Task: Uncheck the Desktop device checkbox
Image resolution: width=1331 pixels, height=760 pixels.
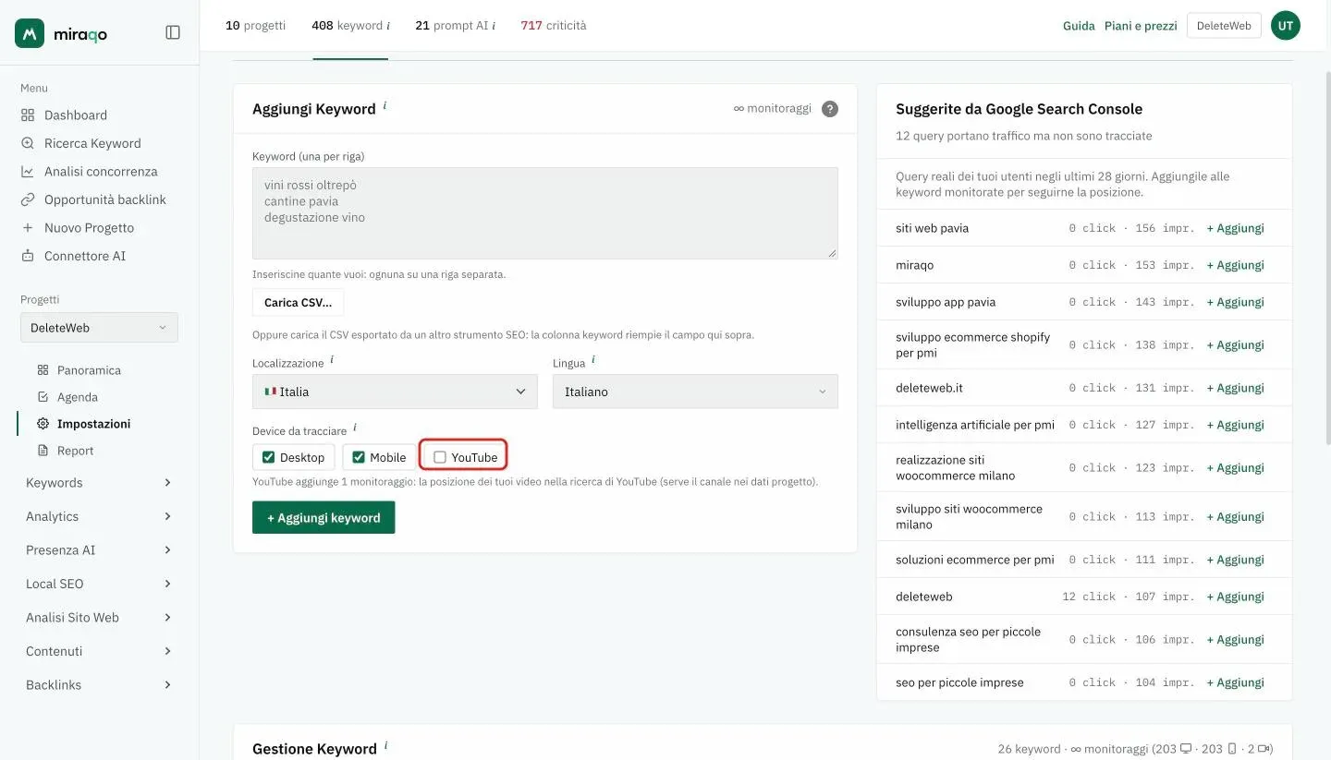Action: (x=269, y=457)
